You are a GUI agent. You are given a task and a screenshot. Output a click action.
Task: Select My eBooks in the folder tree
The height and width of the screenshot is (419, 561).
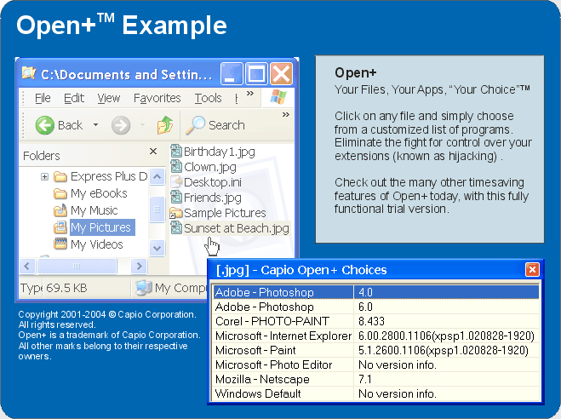pyautogui.click(x=99, y=193)
